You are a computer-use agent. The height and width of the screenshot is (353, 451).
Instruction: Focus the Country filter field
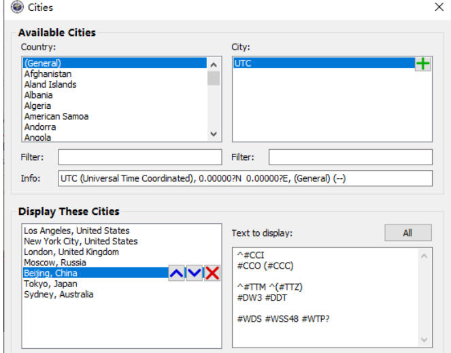tap(139, 157)
